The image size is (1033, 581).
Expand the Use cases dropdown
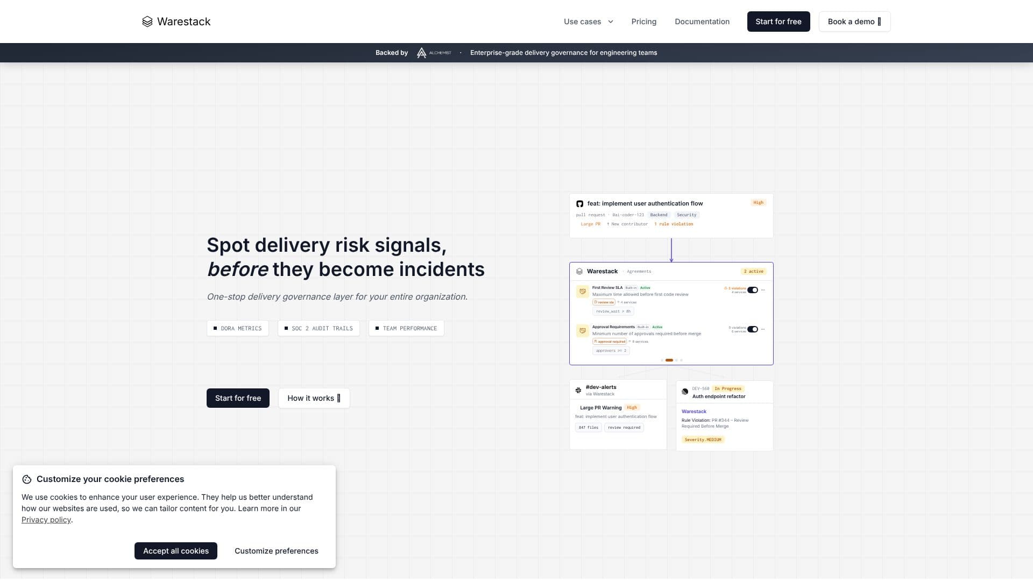click(589, 22)
